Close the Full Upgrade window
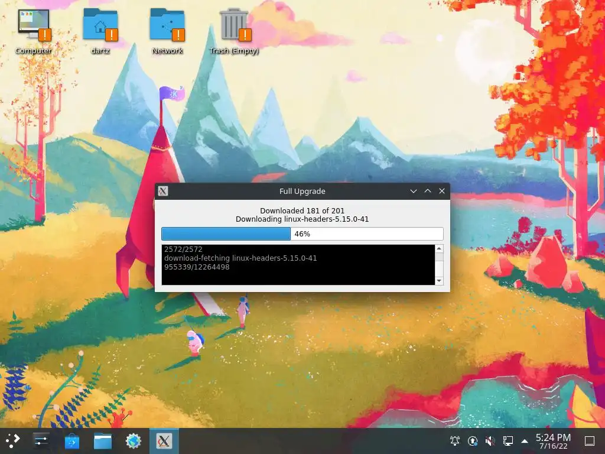Viewport: 605px width, 454px height. [x=442, y=191]
